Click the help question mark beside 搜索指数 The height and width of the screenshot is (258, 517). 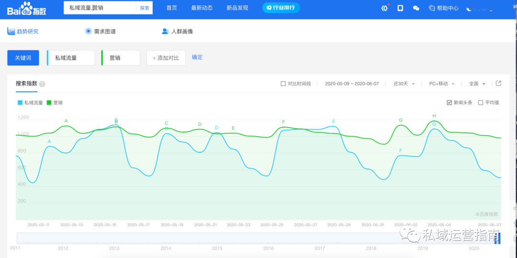pyautogui.click(x=42, y=84)
